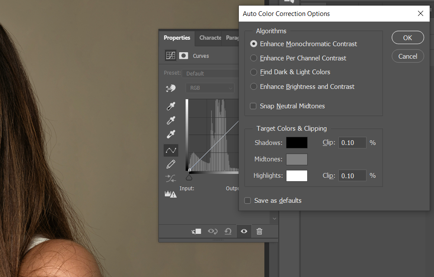Delete the adjustment layer with trash icon
The height and width of the screenshot is (277, 434).
pyautogui.click(x=259, y=231)
